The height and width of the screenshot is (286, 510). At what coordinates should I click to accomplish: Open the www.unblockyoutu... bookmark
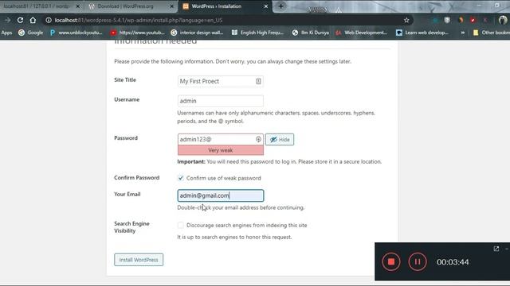(x=76, y=33)
